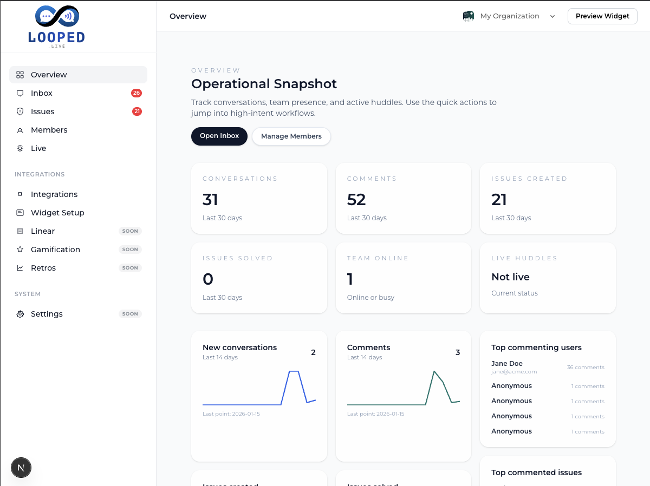Screen dimensions: 650x486
Task: Open the Integrations puzzle icon
Action: (x=19, y=194)
